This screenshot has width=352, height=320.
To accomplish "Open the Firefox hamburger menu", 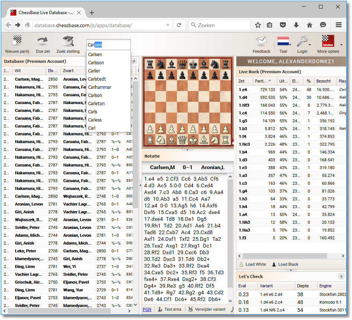I will [x=338, y=25].
